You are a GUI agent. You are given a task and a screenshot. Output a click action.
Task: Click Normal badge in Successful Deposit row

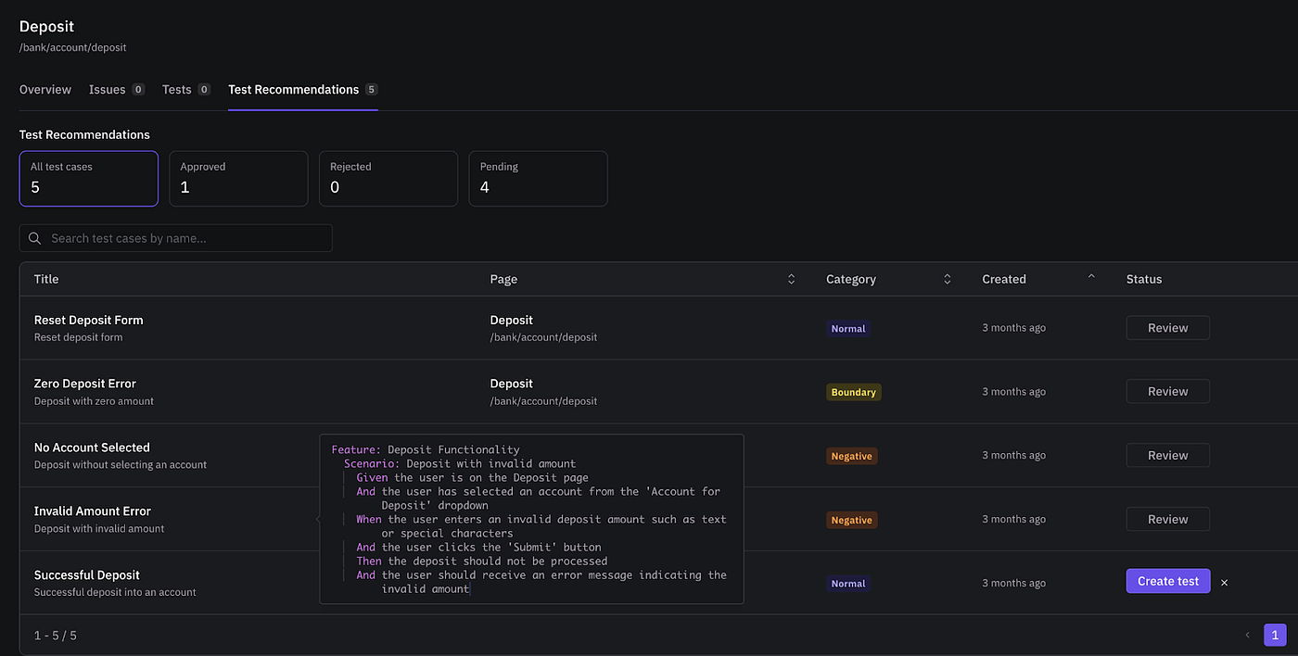(848, 584)
